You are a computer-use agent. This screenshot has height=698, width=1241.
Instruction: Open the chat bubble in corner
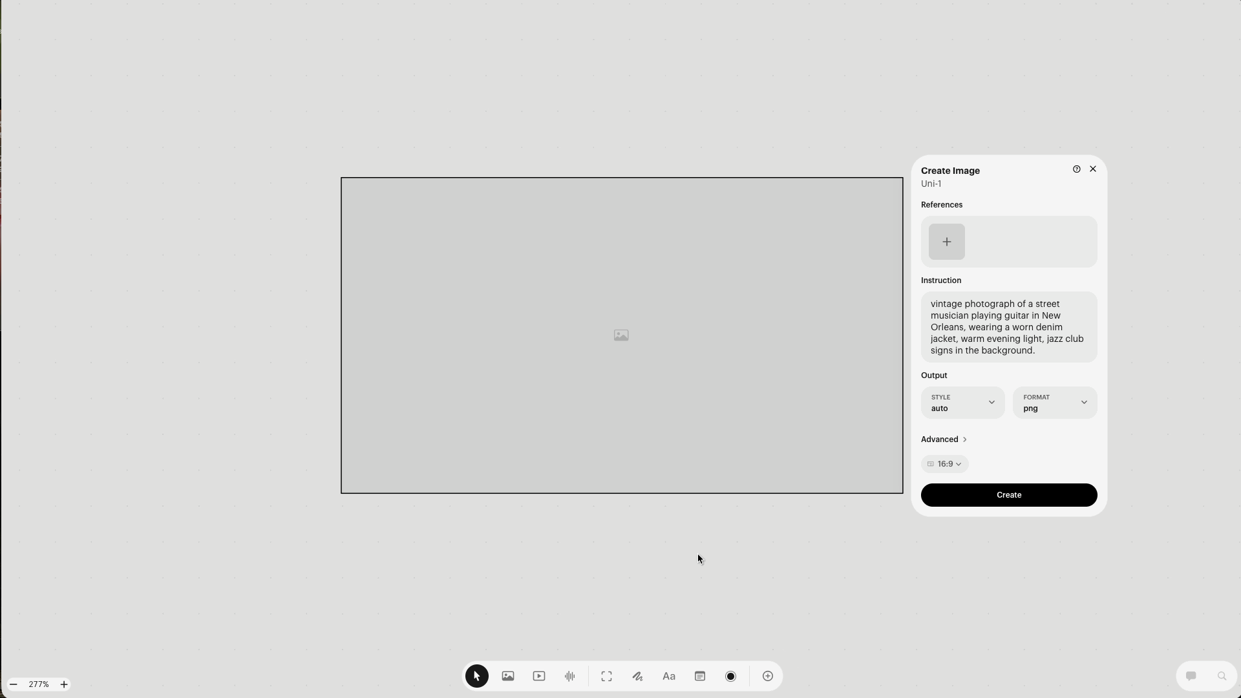[1191, 676]
